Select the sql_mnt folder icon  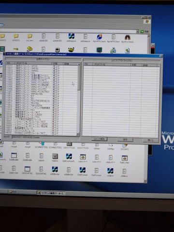(x=30, y=36)
